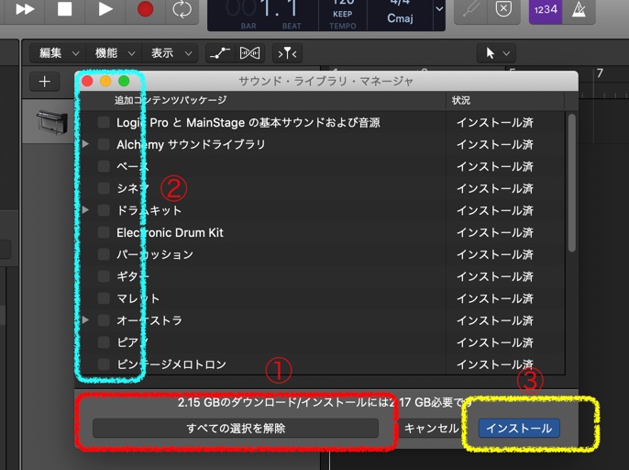Screen dimensions: 629x470
Task: Stop playback with the stop button
Action: click(64, 9)
